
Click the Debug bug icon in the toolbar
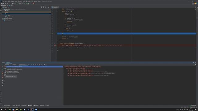tap(27, 3)
